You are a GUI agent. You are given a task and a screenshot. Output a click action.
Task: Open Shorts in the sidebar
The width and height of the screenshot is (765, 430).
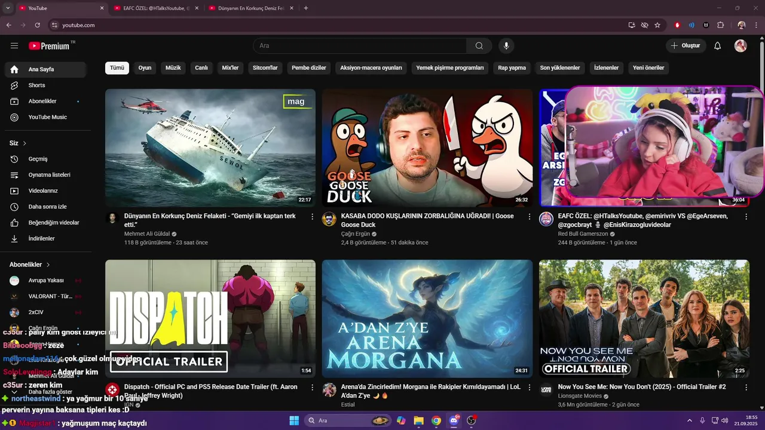(45, 85)
